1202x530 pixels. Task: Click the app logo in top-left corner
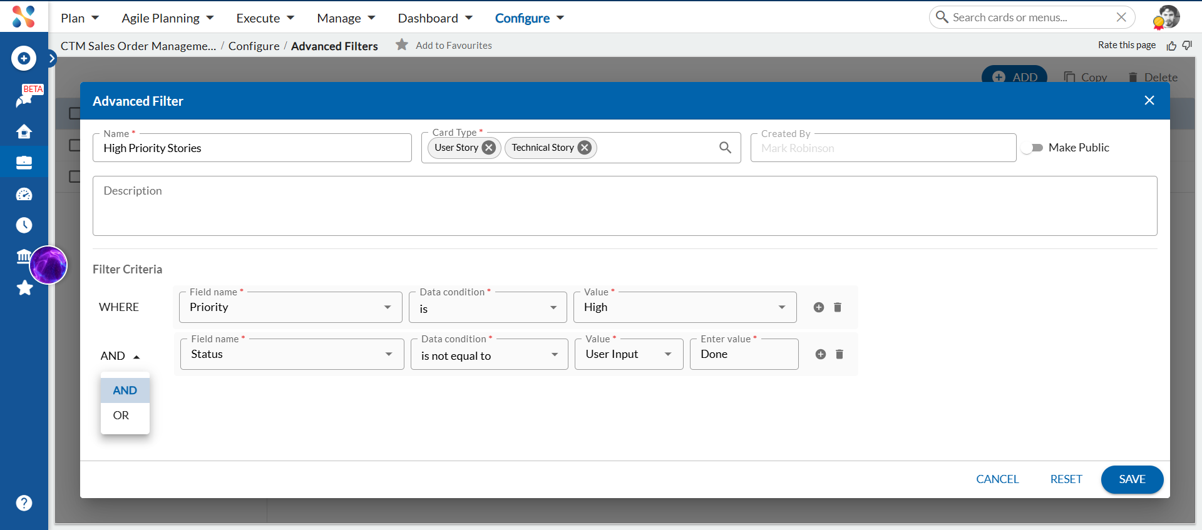pyautogui.click(x=24, y=17)
